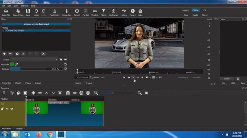Viewport: 247px width, 138px height.
Task: Mute track V2 audio
Action: click(x=7, y=109)
